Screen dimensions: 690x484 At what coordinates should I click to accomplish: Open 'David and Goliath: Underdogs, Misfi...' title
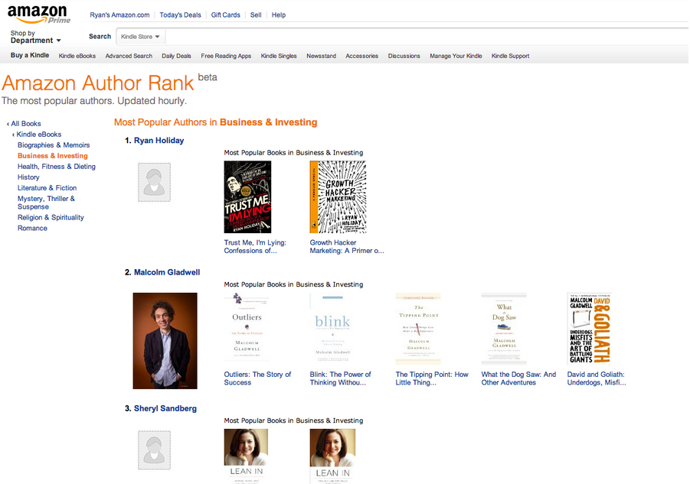click(597, 378)
